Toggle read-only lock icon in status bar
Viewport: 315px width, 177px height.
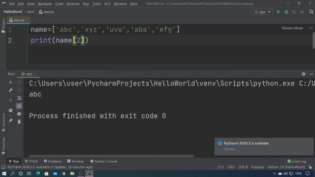click(x=311, y=167)
